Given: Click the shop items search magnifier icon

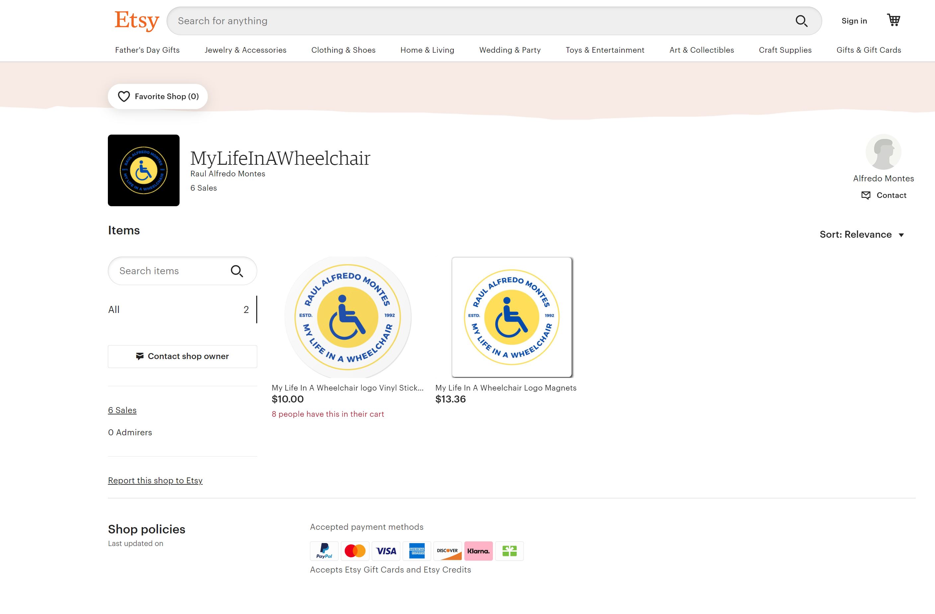Looking at the screenshot, I should point(237,271).
